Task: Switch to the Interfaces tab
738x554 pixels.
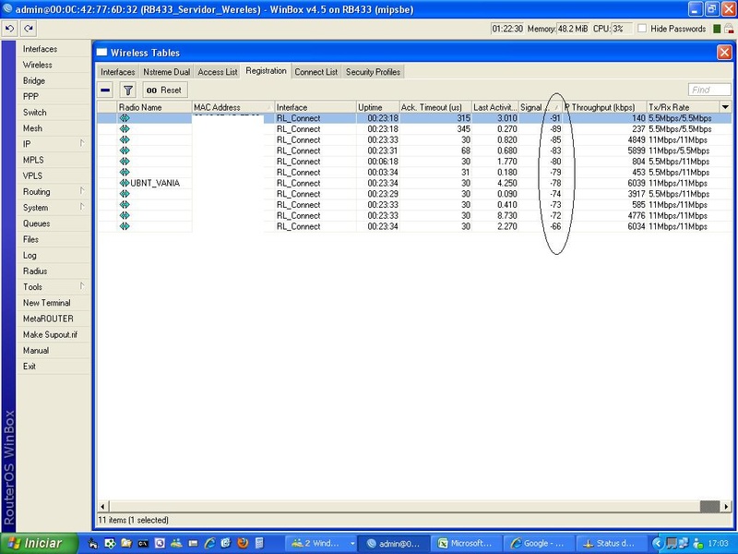Action: click(118, 72)
